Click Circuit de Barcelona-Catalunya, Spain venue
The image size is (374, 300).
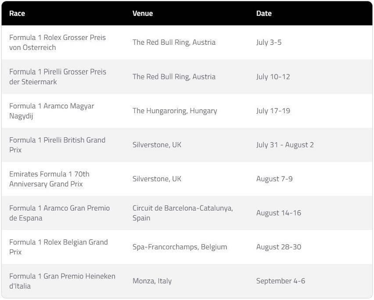183,213
